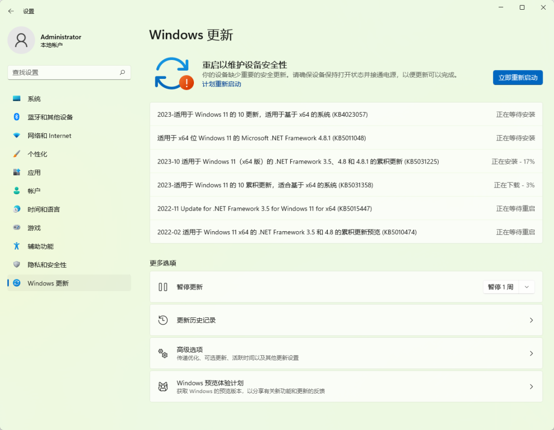The width and height of the screenshot is (554, 430).
Task: Click the 帐户 person icon
Action: [x=16, y=191]
